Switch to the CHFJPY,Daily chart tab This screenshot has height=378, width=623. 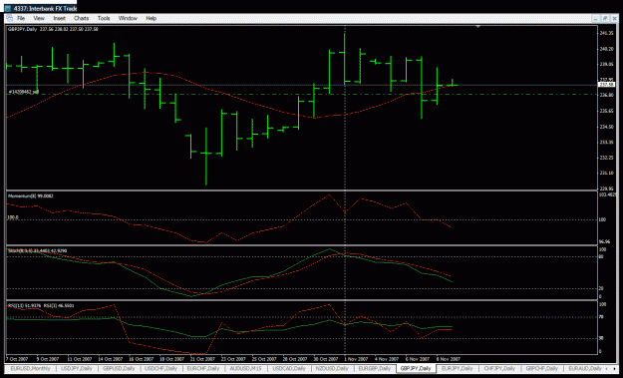tap(499, 368)
